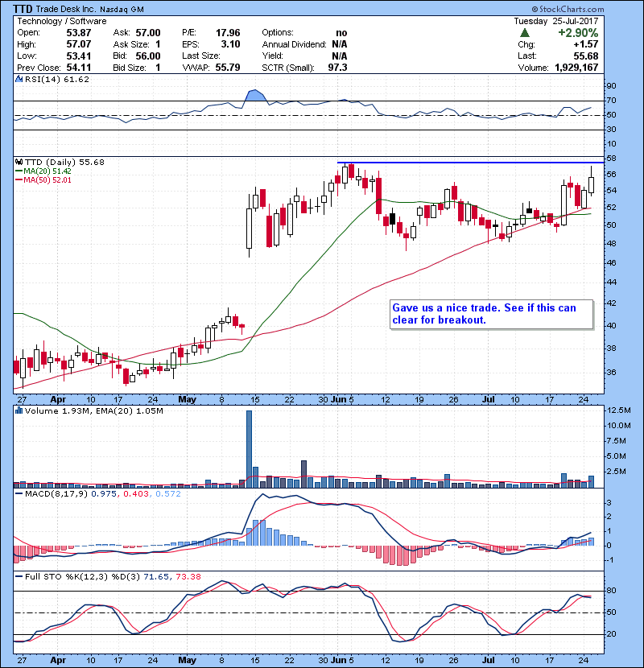Image resolution: width=644 pixels, height=668 pixels.
Task: Click the date Tuesday 25-Jul-2017
Action: pos(556,21)
